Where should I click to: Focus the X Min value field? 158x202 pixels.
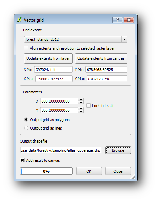click(53, 70)
